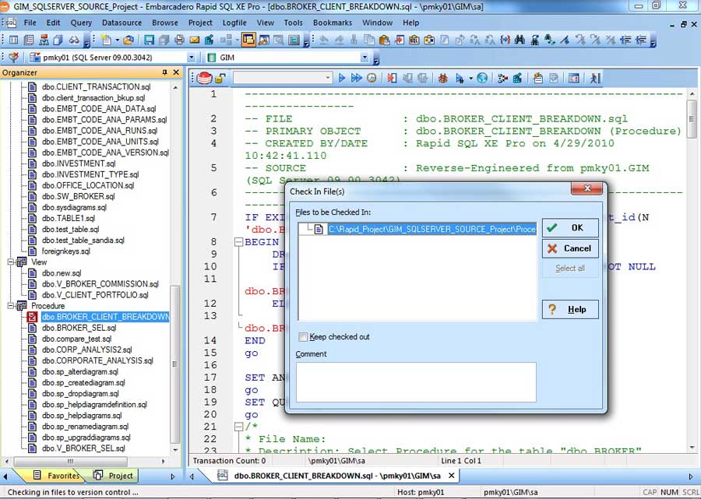Close the Organizer panel with its X
701x499 pixels.
click(176, 72)
